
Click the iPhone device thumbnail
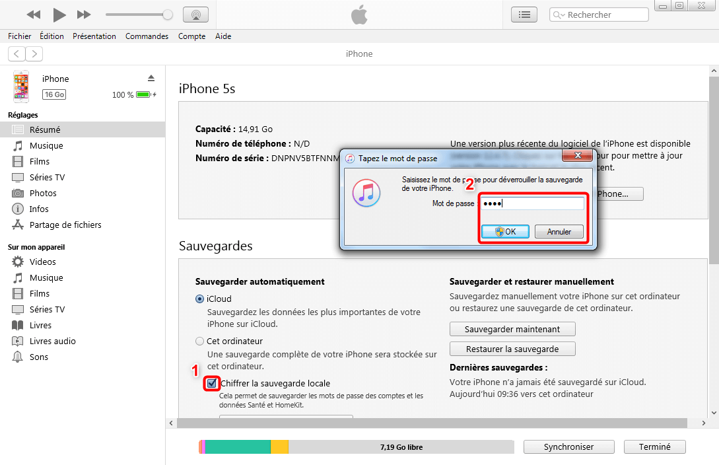pyautogui.click(x=21, y=87)
